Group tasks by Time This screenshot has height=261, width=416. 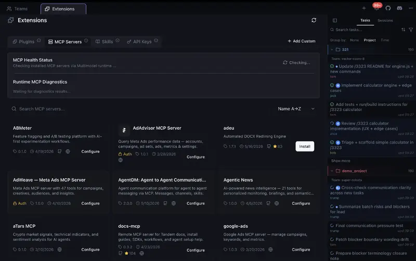[x=385, y=40]
